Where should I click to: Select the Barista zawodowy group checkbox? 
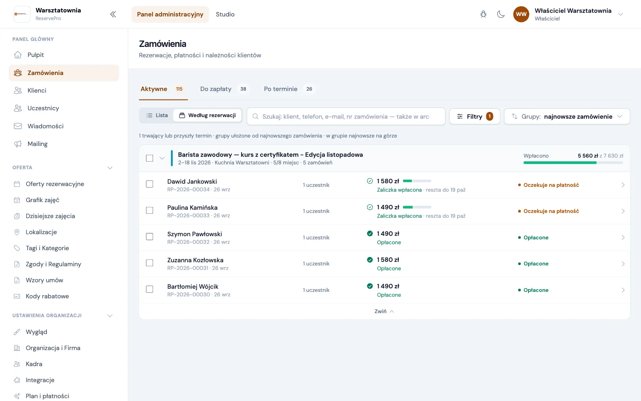[x=149, y=158]
